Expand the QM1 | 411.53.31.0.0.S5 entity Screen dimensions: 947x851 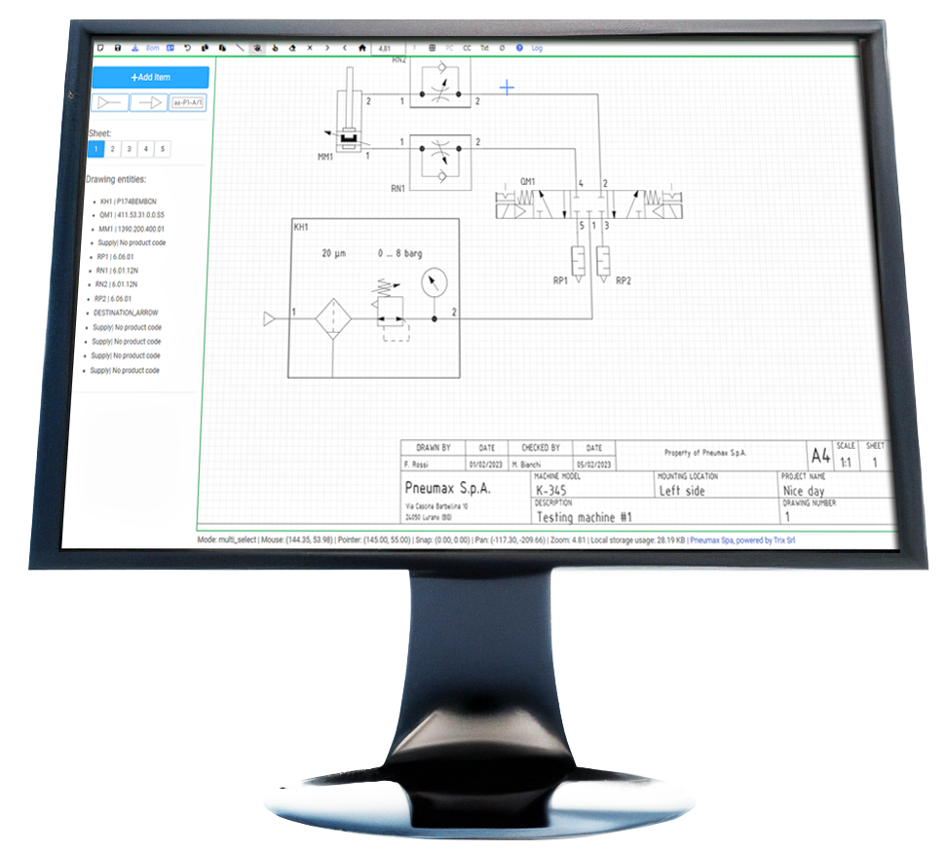point(132,214)
